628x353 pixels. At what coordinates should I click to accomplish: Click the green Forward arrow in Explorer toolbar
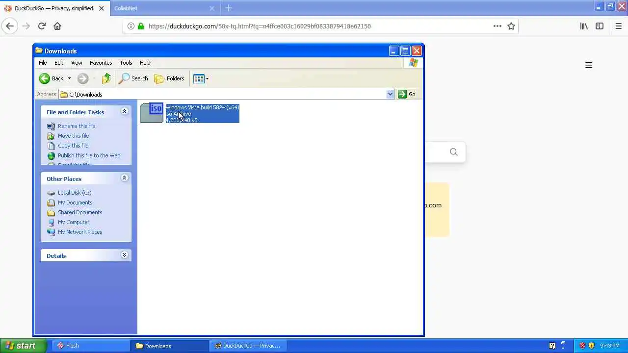point(82,78)
